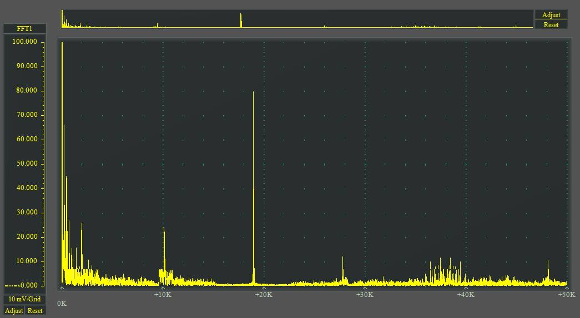Image resolution: width=580 pixels, height=318 pixels.
Task: Click the Adjust button below 10 mV/Grid
Action: [14, 311]
